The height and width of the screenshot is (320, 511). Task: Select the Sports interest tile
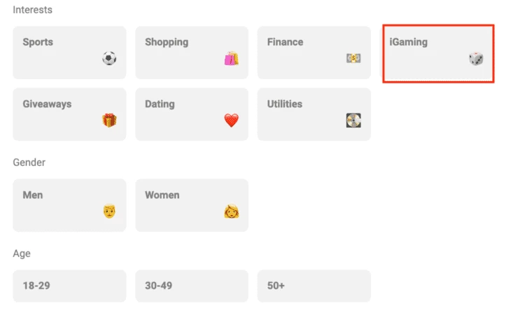(x=69, y=53)
